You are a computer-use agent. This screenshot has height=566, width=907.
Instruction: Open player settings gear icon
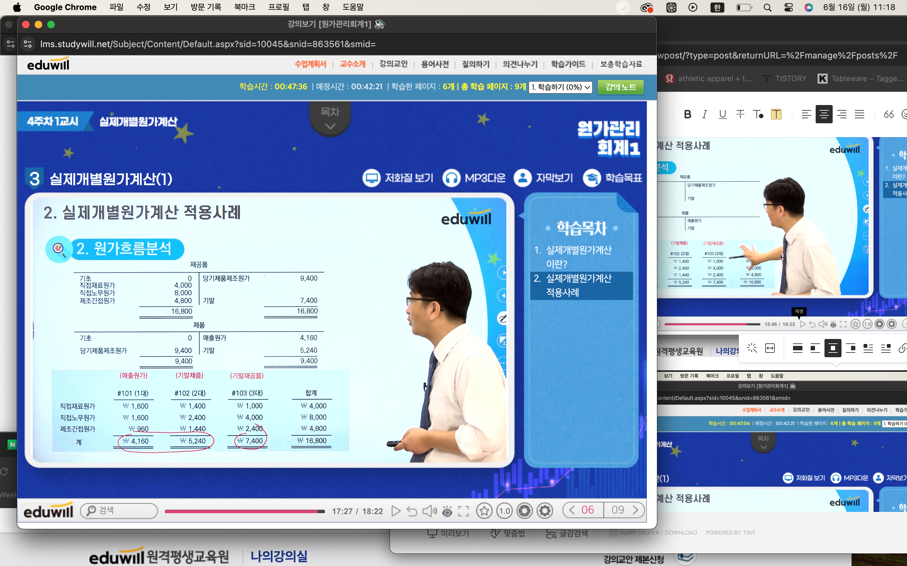(545, 511)
